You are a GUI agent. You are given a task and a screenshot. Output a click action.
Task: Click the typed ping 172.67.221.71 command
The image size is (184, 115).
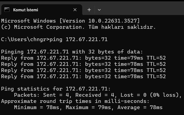pos(78,39)
